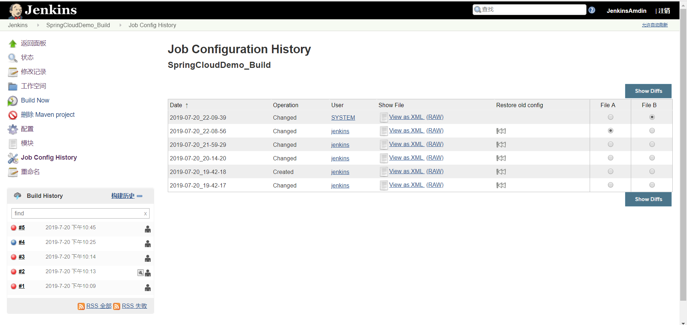Expand the Jenkins breadcrumb arrow menu
This screenshot has height=325, width=687.
(x=38, y=25)
